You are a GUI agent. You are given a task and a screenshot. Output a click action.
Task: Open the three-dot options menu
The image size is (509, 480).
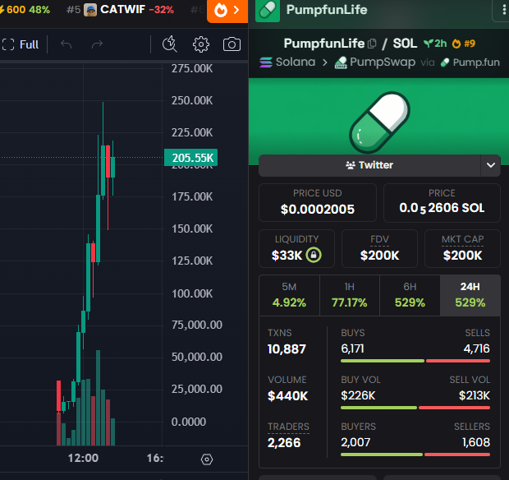[504, 10]
